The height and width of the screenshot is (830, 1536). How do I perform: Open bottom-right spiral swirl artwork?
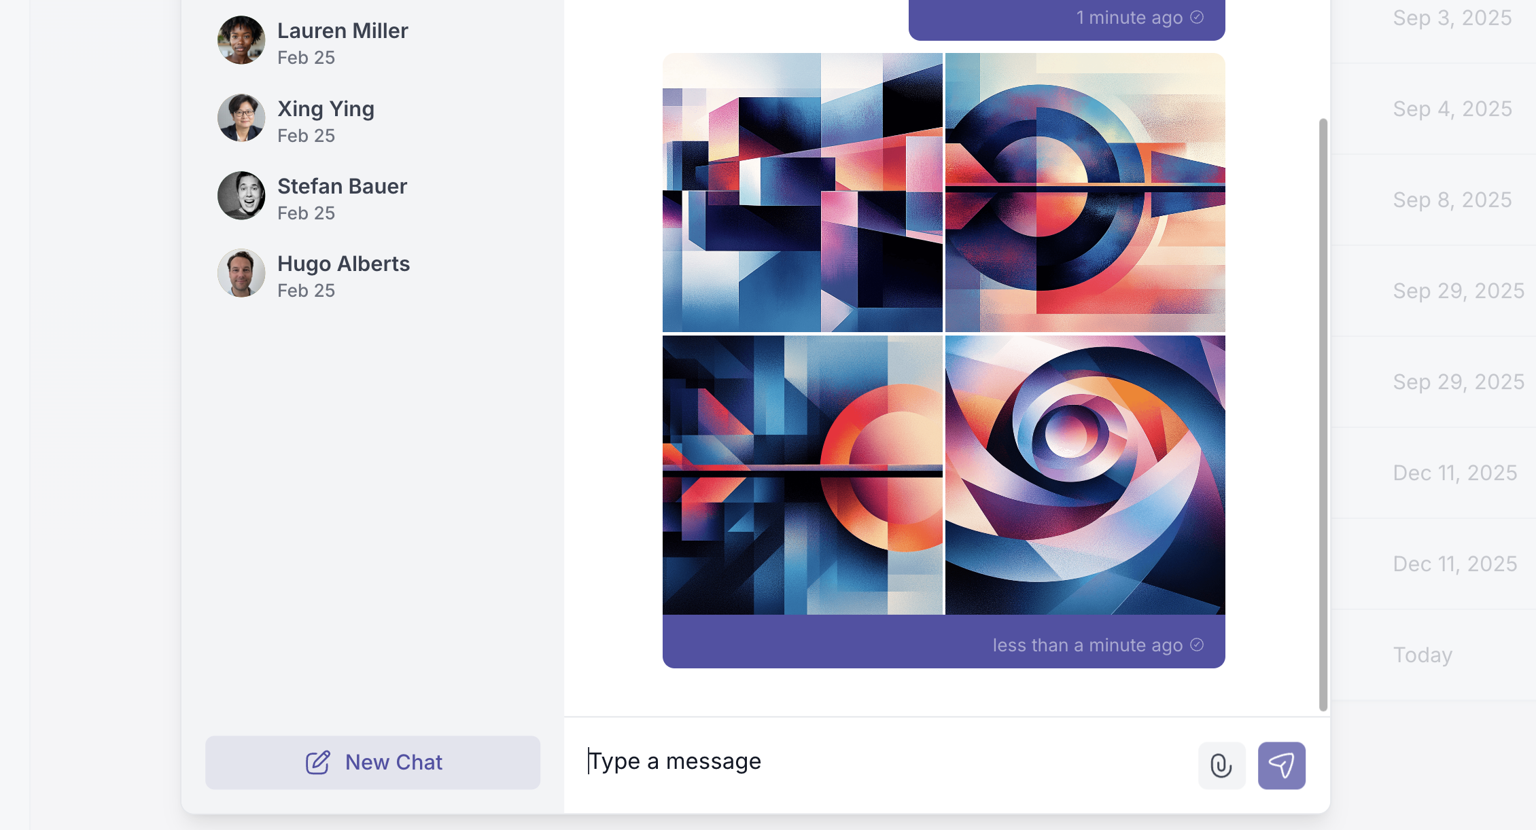tap(1085, 475)
